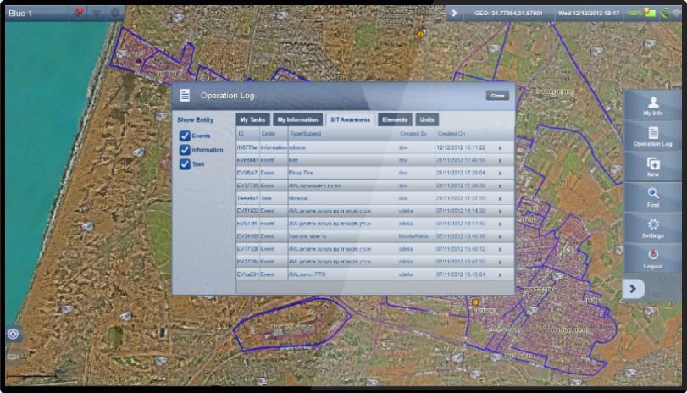The image size is (687, 393).
Task: Select the orange map marker below the dialog
Action: point(475,302)
